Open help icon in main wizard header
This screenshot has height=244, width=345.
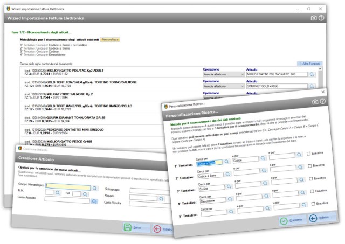coord(322,18)
